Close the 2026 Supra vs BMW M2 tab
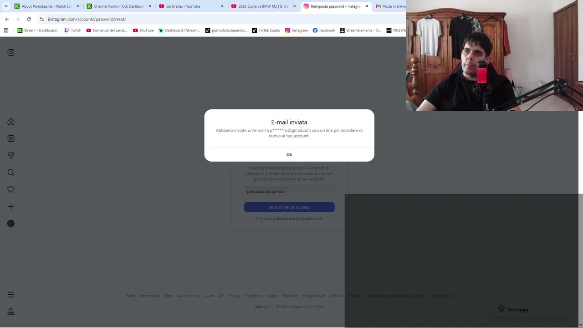This screenshot has width=583, height=328. [294, 6]
